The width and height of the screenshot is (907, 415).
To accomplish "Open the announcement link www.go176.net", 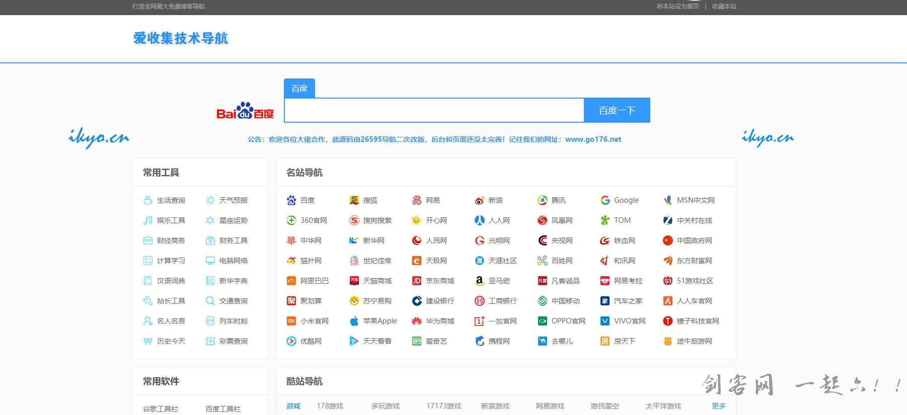I will coord(593,139).
